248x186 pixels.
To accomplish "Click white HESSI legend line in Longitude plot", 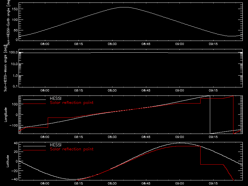I will (x=34, y=100).
